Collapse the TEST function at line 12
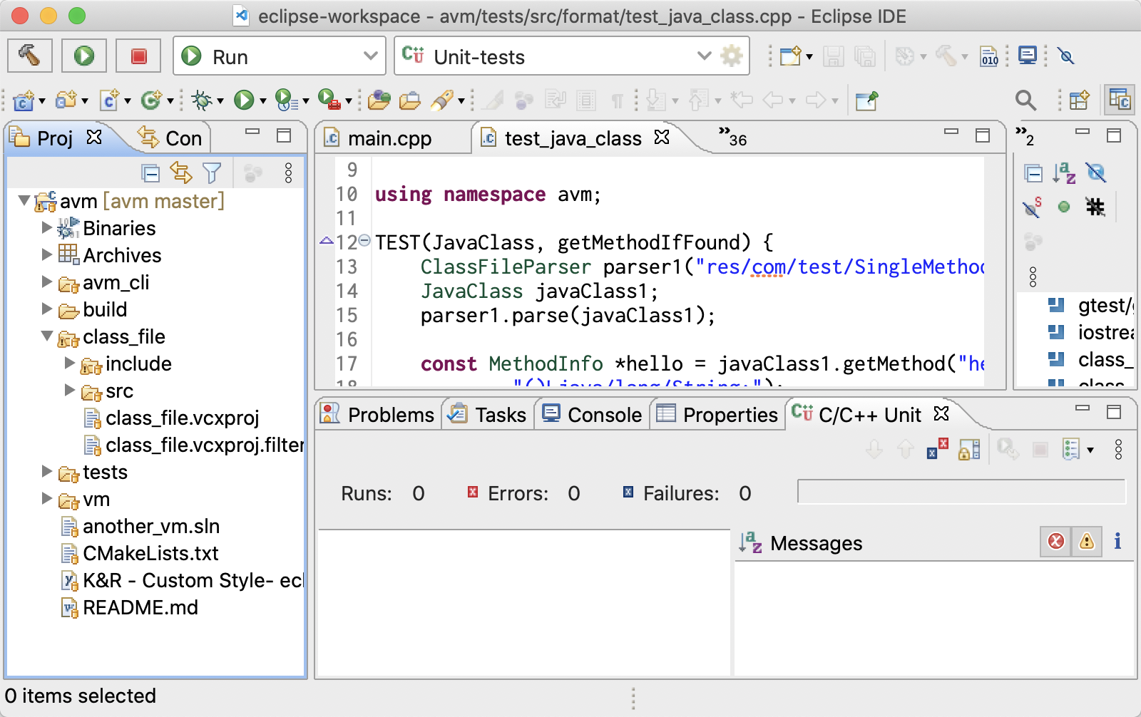This screenshot has height=717, width=1141. click(x=364, y=241)
